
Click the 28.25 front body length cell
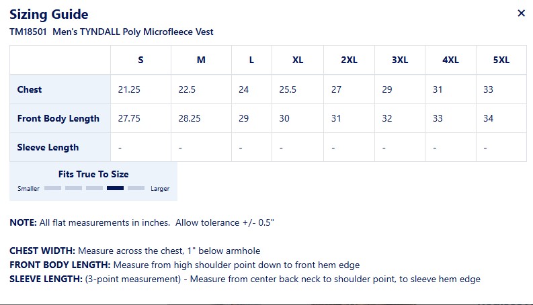click(x=190, y=118)
